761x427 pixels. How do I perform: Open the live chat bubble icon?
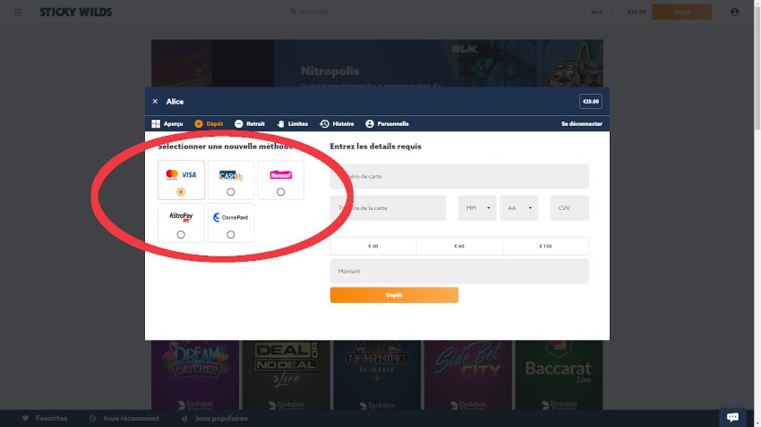tap(732, 417)
